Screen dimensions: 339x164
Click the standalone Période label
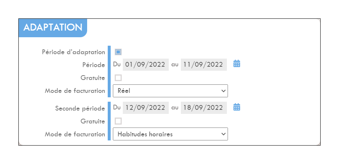pos(94,65)
